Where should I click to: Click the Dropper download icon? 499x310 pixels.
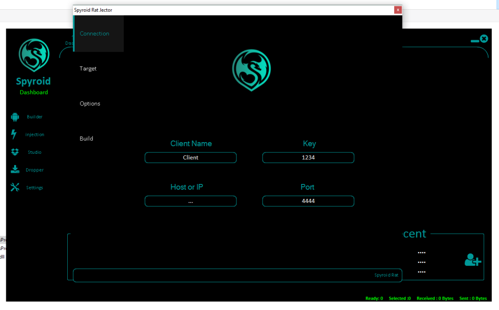pos(15,170)
